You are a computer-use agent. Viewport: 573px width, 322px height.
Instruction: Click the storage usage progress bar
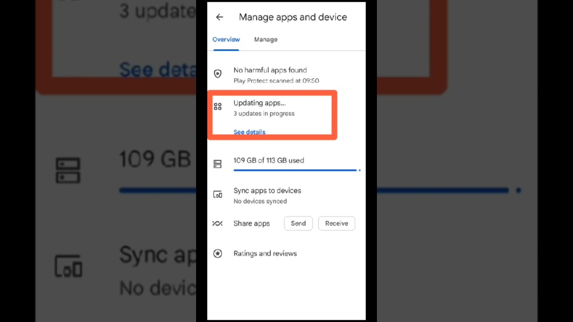click(297, 170)
